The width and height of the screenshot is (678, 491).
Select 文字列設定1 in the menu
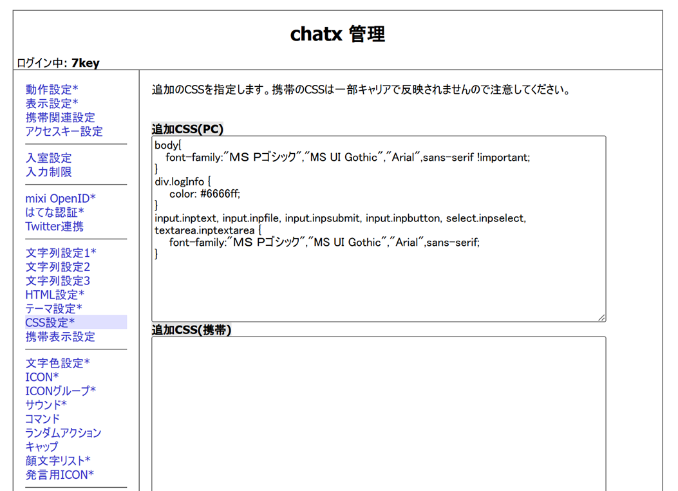tap(61, 253)
